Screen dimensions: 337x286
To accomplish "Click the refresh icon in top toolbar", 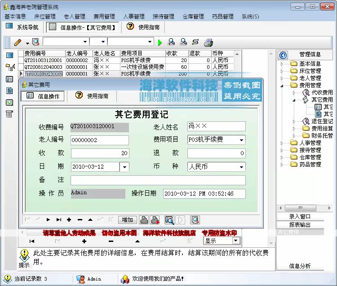I will [195, 42].
